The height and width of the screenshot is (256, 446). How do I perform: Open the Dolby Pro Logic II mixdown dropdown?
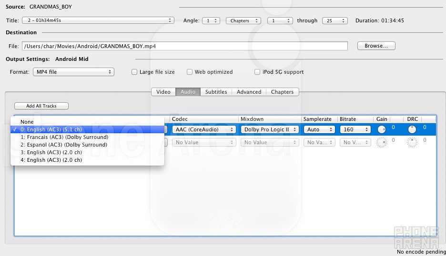tap(270, 129)
